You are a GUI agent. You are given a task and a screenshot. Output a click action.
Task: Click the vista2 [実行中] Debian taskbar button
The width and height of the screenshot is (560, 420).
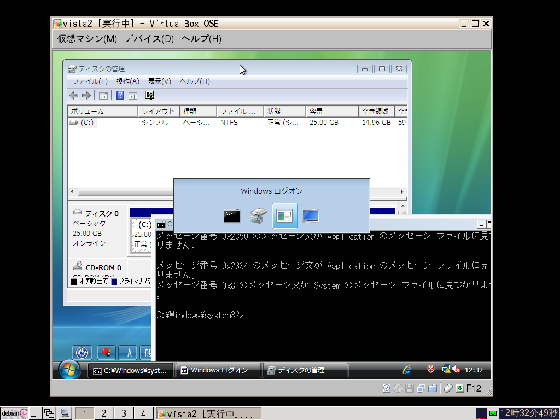coord(209,414)
